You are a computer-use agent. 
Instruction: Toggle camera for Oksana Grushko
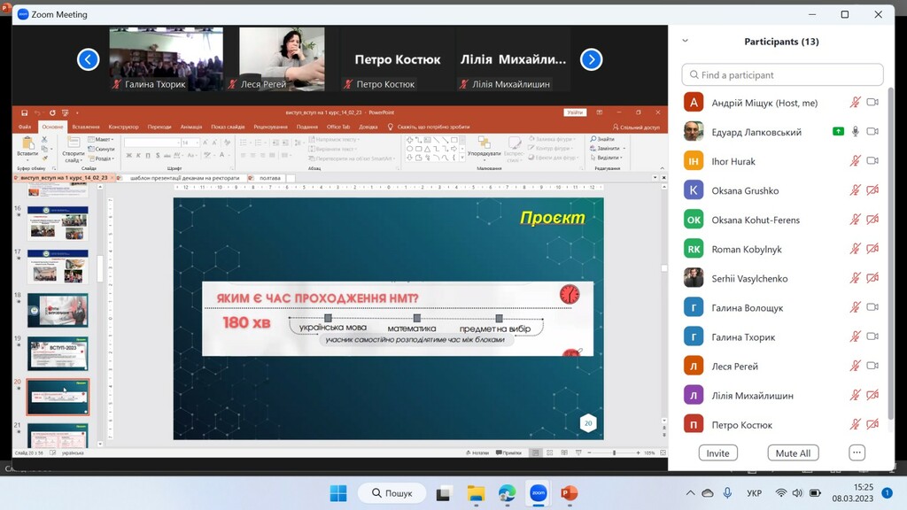coord(872,190)
